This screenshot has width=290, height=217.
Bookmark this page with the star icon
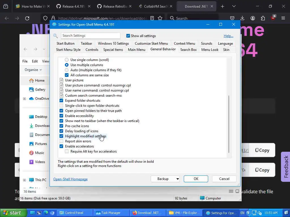click(160, 18)
